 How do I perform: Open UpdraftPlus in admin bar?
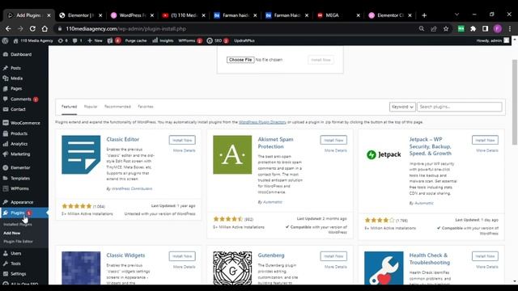click(244, 40)
